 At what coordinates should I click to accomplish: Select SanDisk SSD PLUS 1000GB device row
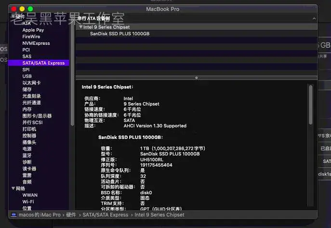197,34
